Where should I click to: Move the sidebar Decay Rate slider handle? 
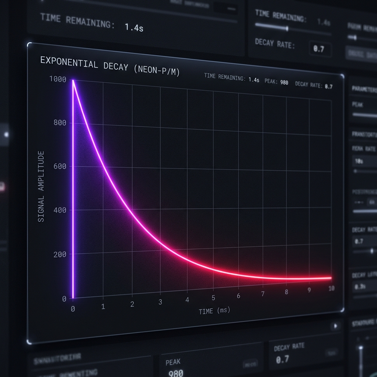[x=372, y=251]
